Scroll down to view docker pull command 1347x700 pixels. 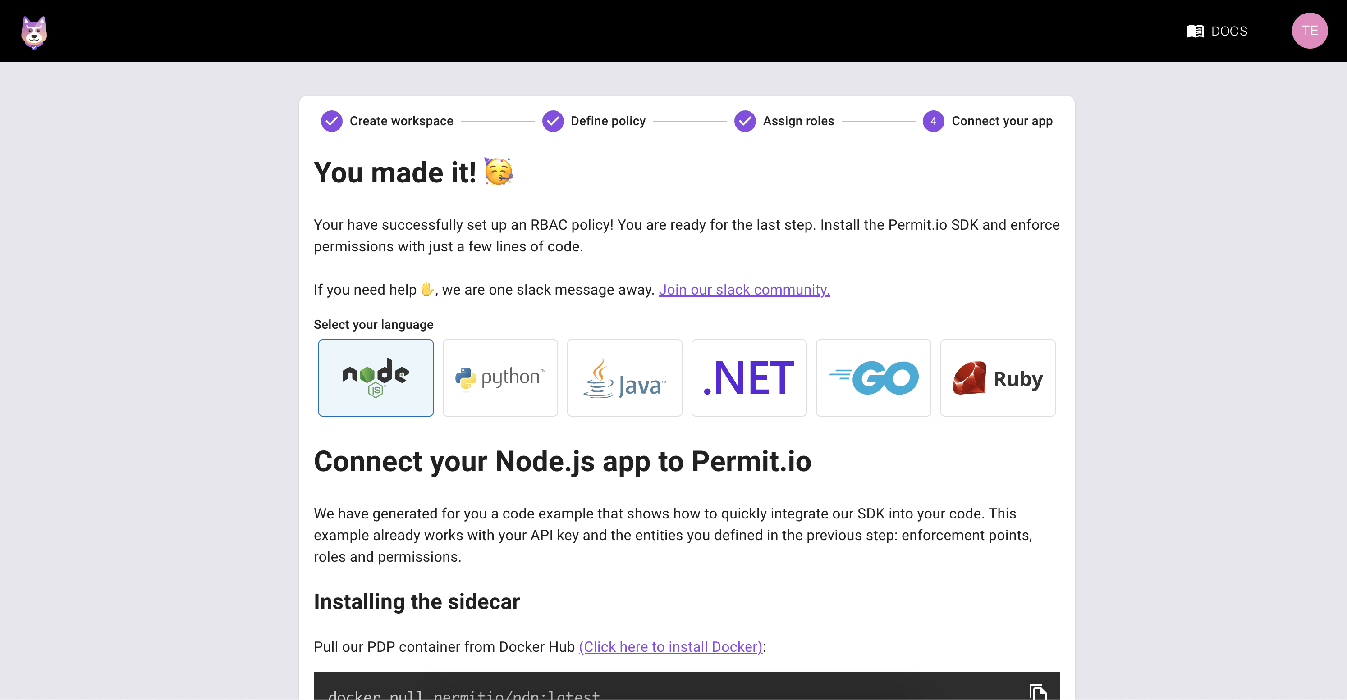465,695
